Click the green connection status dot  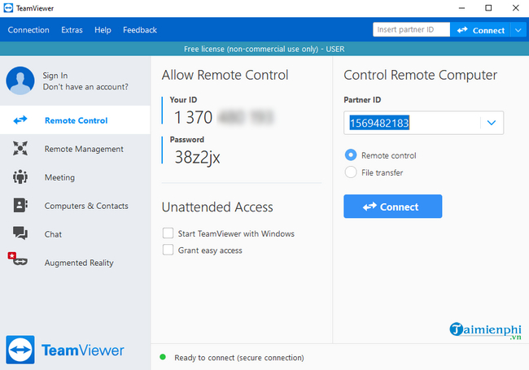click(x=163, y=357)
